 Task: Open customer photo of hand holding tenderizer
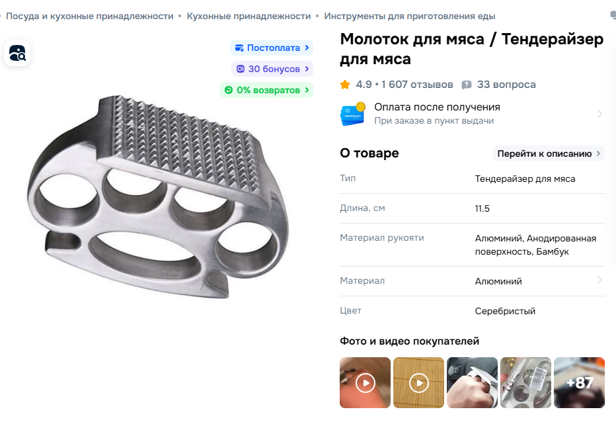pos(472,383)
